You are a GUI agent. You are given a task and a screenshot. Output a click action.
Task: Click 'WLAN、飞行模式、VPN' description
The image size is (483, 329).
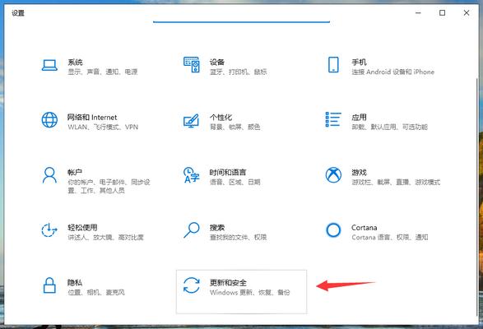point(103,127)
